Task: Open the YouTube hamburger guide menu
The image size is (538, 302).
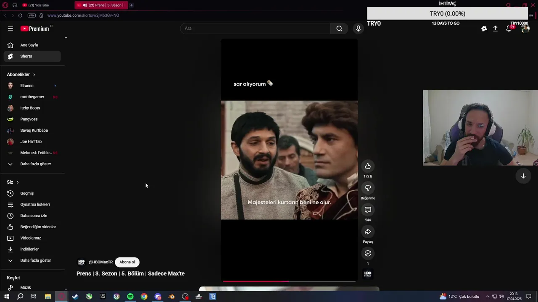Action: pos(10,29)
